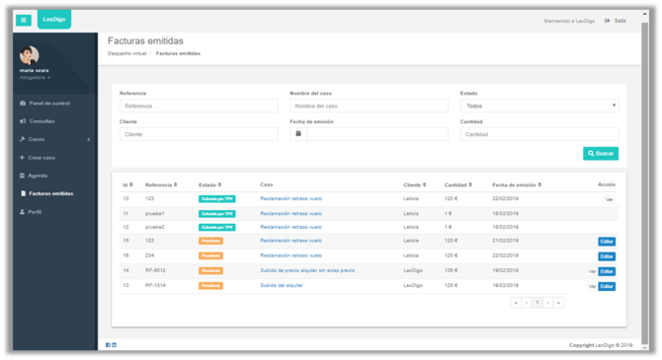Click the María Seara profile avatar
The height and width of the screenshot is (360, 662).
pos(29,55)
